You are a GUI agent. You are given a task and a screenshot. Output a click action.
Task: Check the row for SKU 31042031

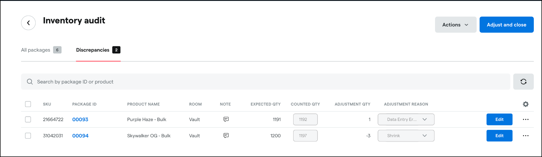(x=28, y=136)
